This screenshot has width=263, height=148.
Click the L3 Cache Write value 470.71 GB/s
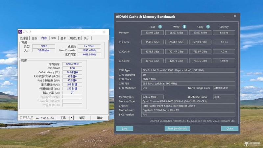pyautogui.click(x=176, y=61)
